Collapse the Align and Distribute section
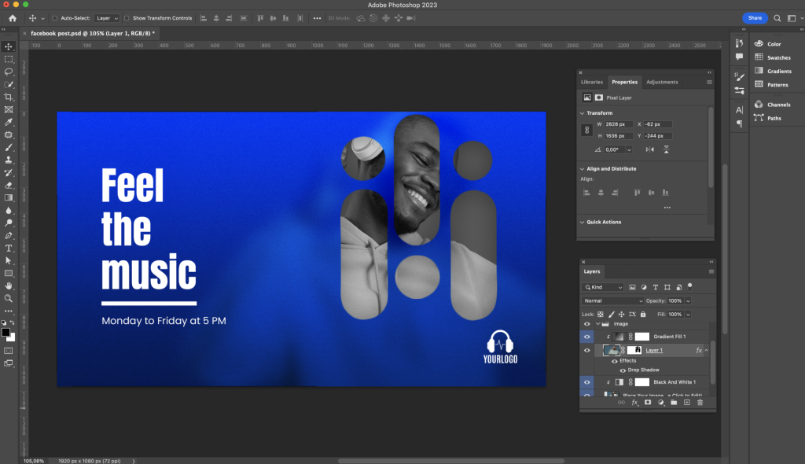This screenshot has height=464, width=805. (x=582, y=168)
